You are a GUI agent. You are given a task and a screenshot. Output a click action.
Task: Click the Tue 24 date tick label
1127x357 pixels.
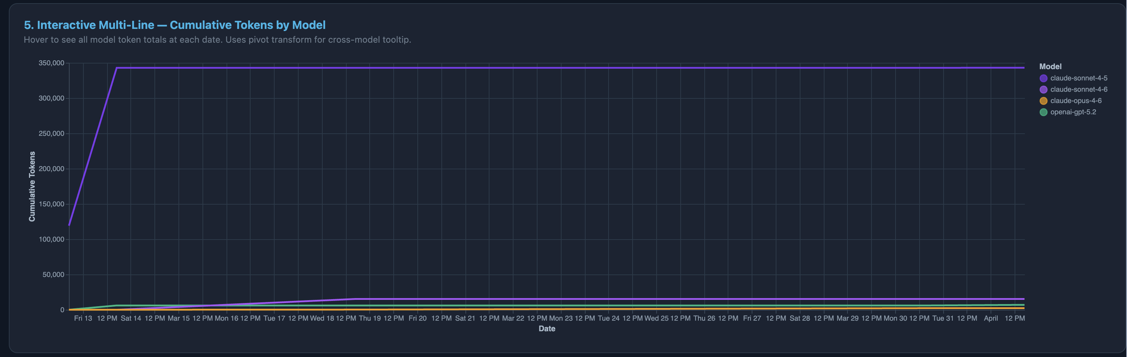[x=609, y=318]
